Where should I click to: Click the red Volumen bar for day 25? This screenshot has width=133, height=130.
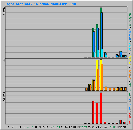click(x=101, y=108)
